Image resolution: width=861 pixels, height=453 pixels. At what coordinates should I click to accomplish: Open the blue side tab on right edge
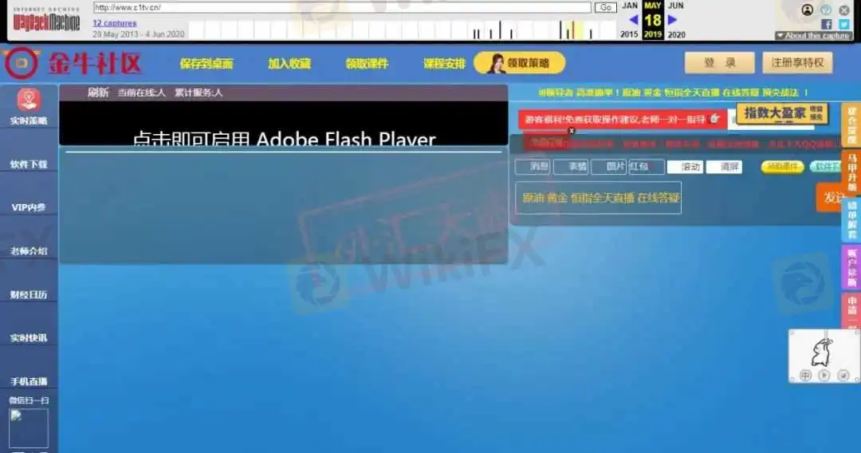click(x=851, y=219)
